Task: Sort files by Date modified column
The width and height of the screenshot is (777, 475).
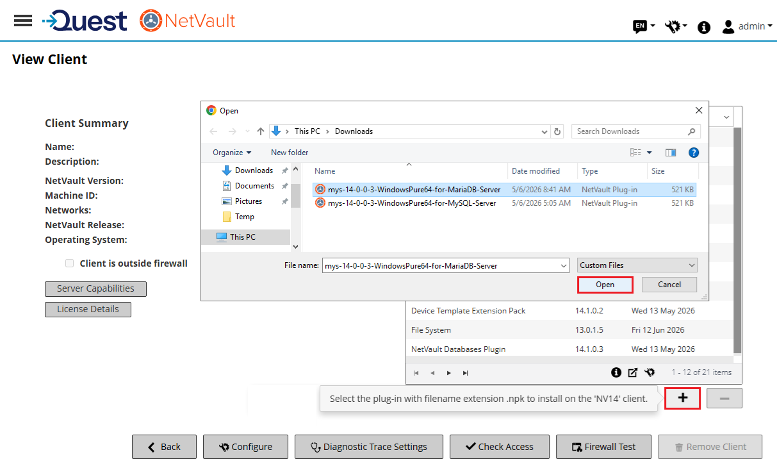Action: point(543,171)
